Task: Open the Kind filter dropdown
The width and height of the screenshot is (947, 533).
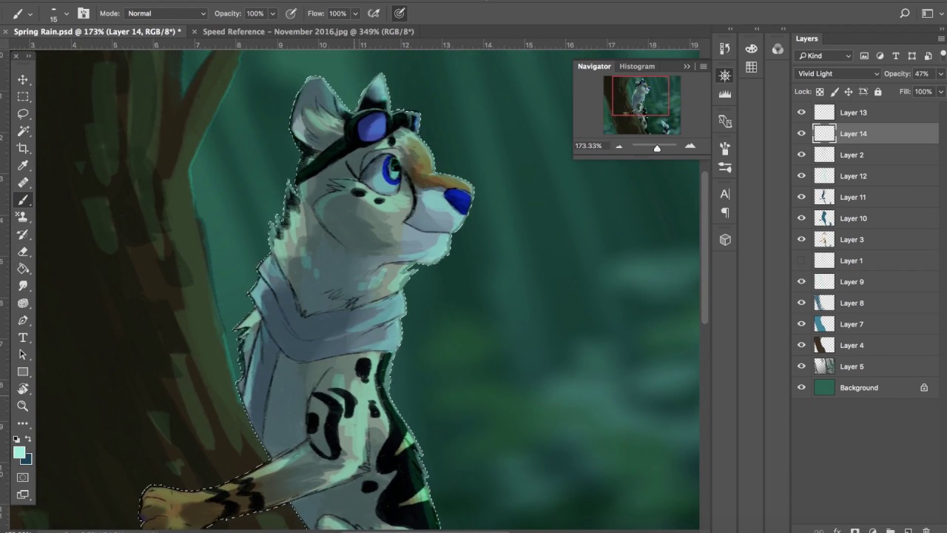Action: pos(824,56)
